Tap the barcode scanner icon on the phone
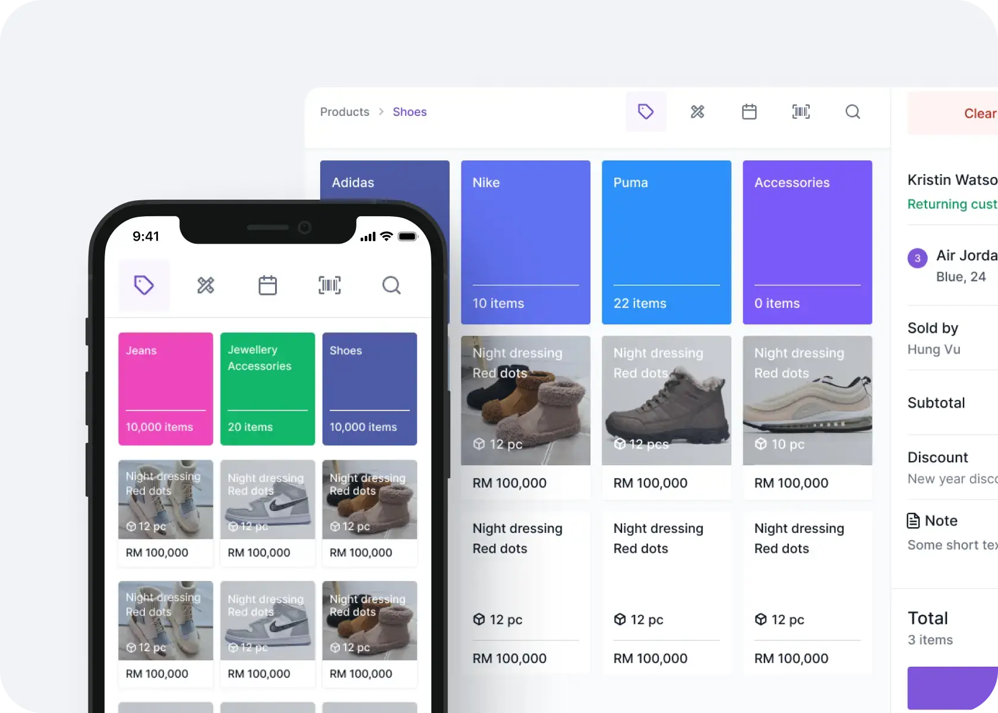Viewport: 998px width, 713px height. tap(330, 285)
